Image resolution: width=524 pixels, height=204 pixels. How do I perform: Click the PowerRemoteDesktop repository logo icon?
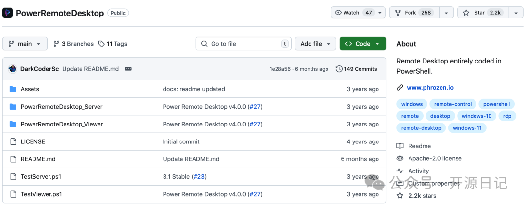pos(8,13)
